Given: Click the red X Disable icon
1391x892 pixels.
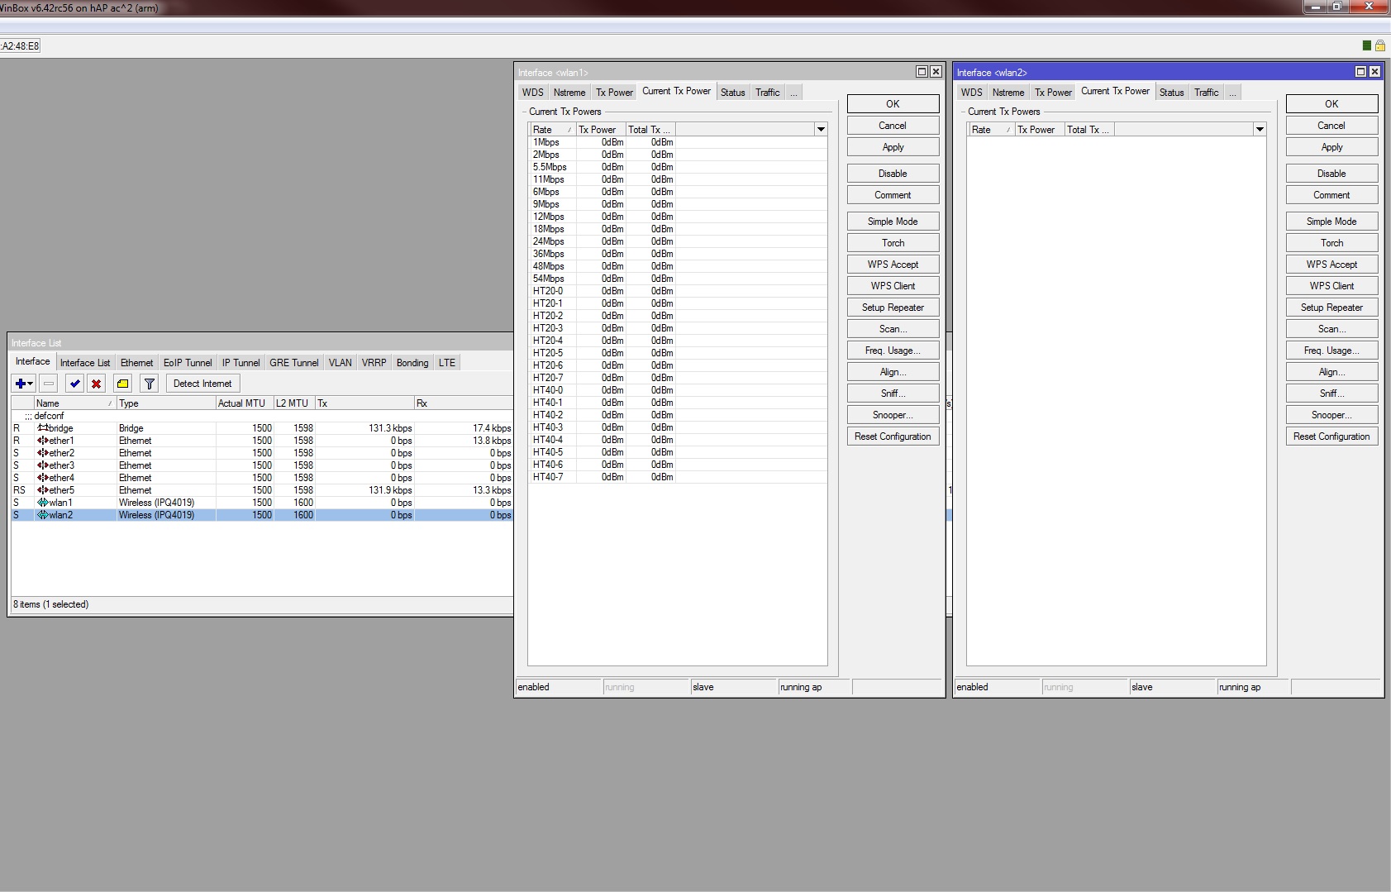Looking at the screenshot, I should [97, 384].
